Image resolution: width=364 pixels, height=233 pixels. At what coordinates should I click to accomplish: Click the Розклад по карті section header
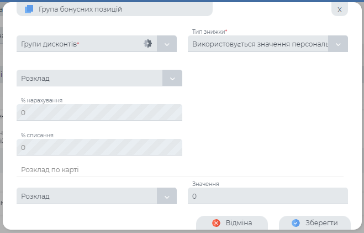click(50, 169)
